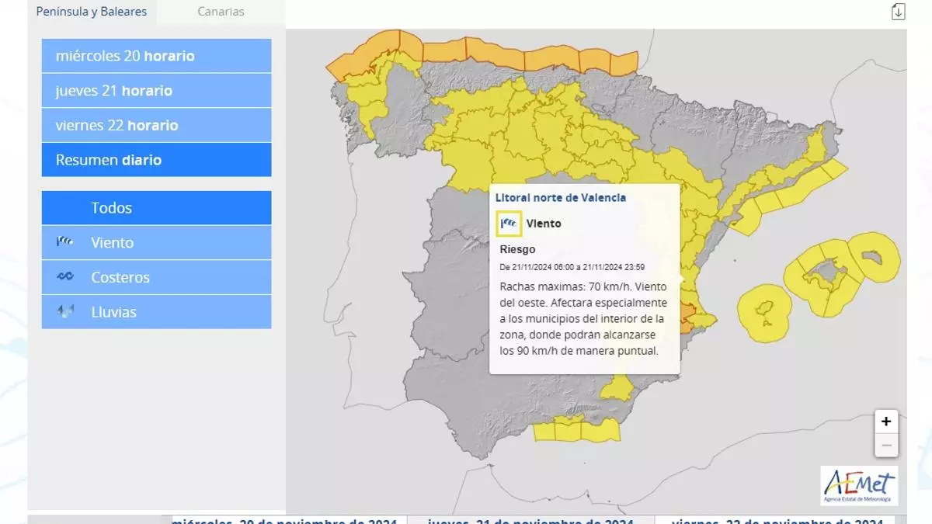Viewport: 932px width, 524px height.
Task: Click the AEMet logo on the map
Action: [858, 485]
